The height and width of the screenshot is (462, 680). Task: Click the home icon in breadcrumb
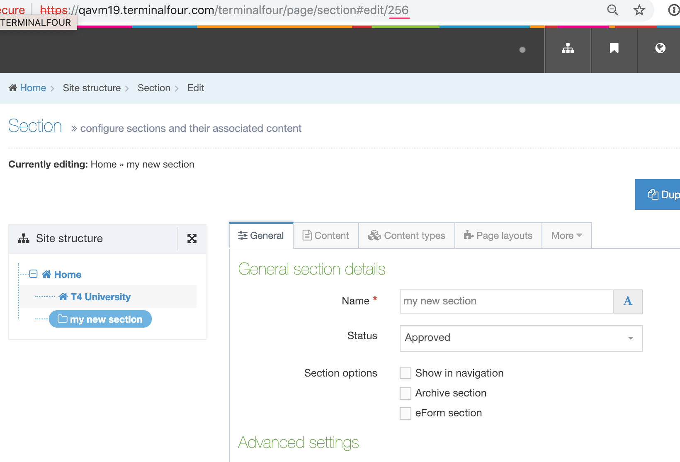(x=13, y=88)
